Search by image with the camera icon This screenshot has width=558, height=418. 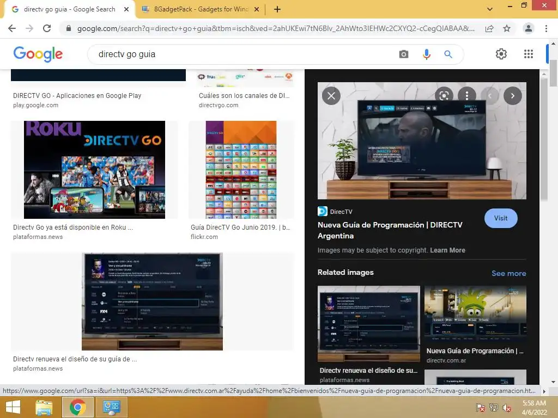point(404,54)
